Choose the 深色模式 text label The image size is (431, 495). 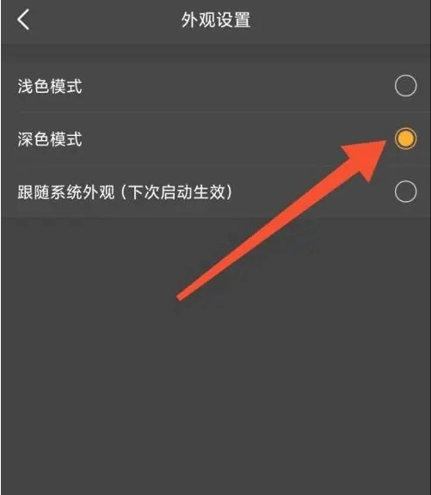click(x=50, y=139)
